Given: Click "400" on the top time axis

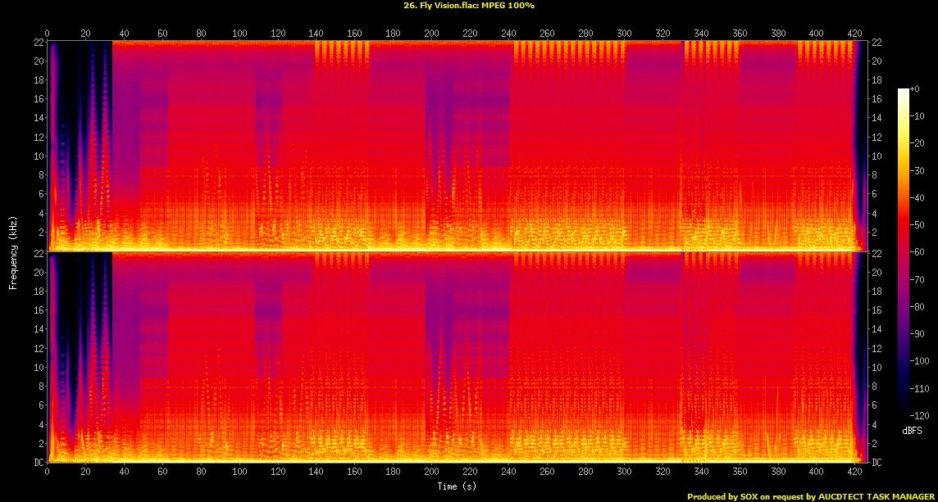Looking at the screenshot, I should click(817, 34).
